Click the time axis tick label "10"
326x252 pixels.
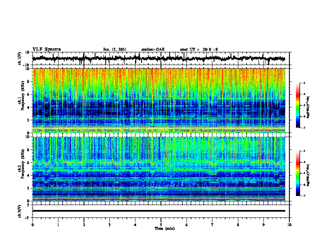289,225
